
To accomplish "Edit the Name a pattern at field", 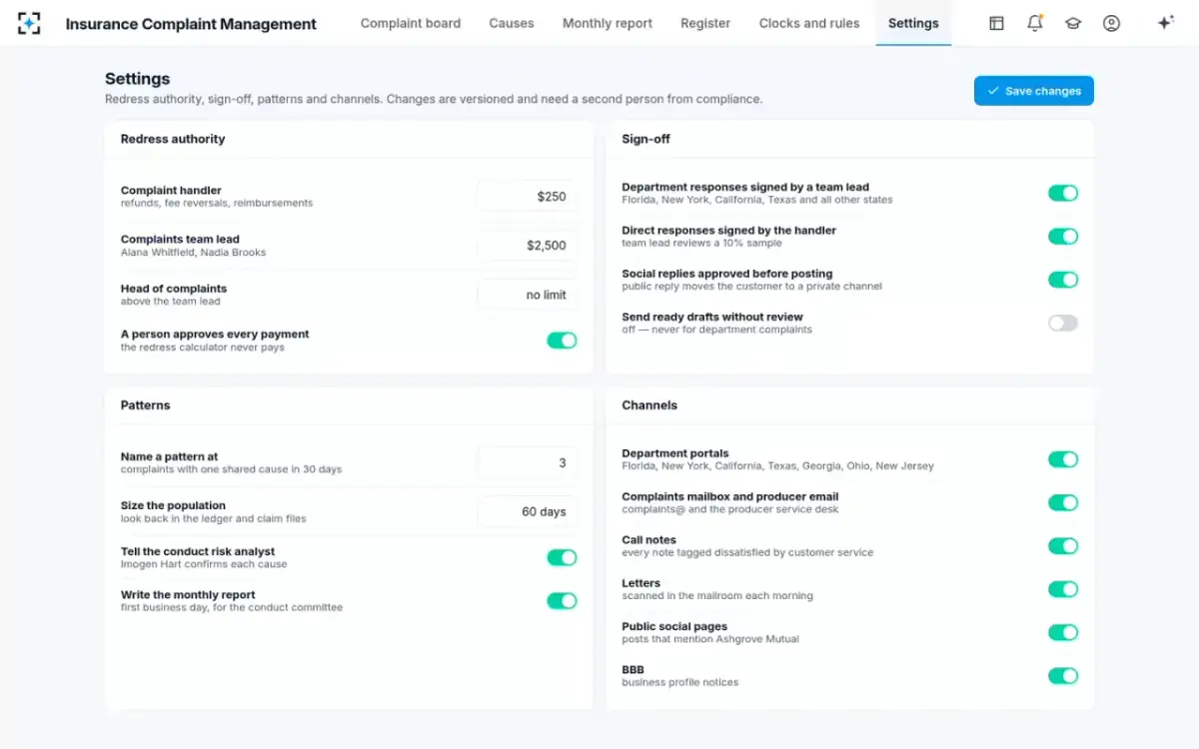I will click(528, 462).
